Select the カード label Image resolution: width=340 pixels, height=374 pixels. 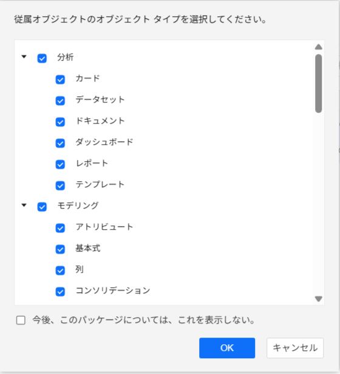(87, 78)
